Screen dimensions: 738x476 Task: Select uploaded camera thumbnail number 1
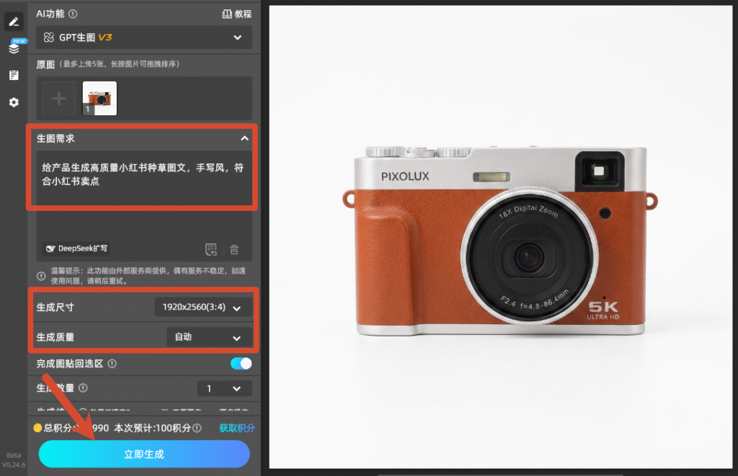click(x=99, y=99)
